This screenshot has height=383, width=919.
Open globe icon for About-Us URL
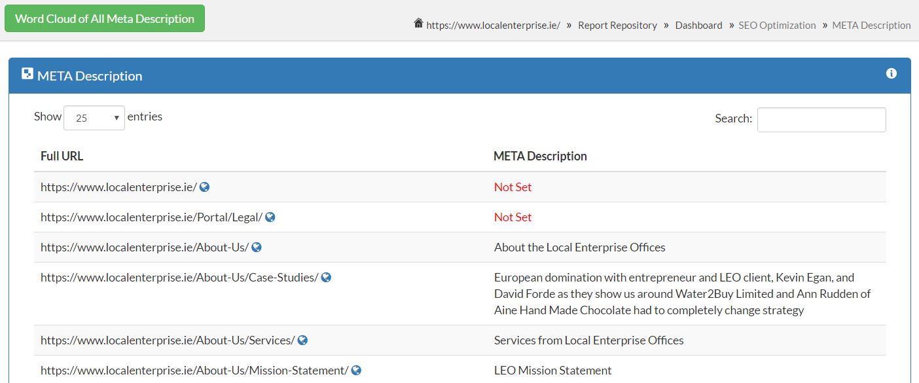(257, 247)
